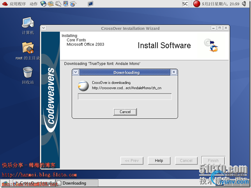Close the CrossOver Installation Wizard window
The image size is (251, 188).
226,28
